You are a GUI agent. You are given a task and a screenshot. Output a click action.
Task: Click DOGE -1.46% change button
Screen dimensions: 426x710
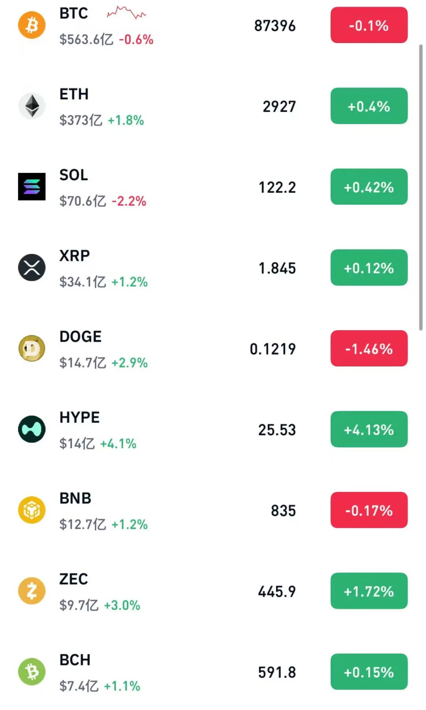click(x=369, y=348)
